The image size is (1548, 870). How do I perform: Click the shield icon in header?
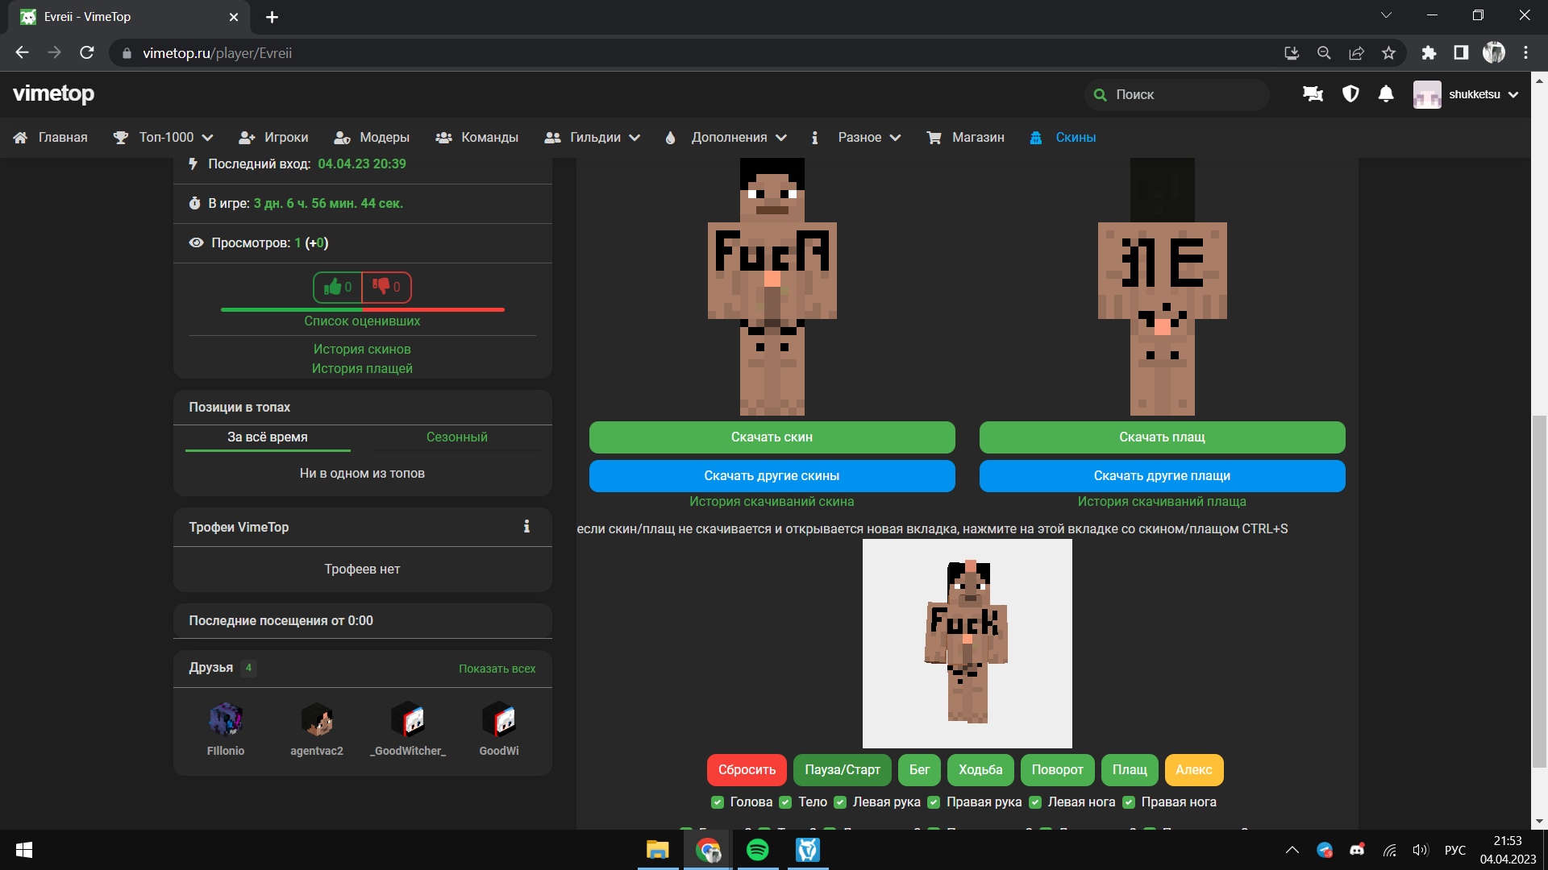tap(1350, 94)
